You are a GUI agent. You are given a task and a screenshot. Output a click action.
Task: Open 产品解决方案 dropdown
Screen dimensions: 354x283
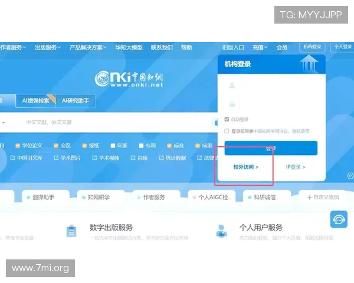pos(88,47)
